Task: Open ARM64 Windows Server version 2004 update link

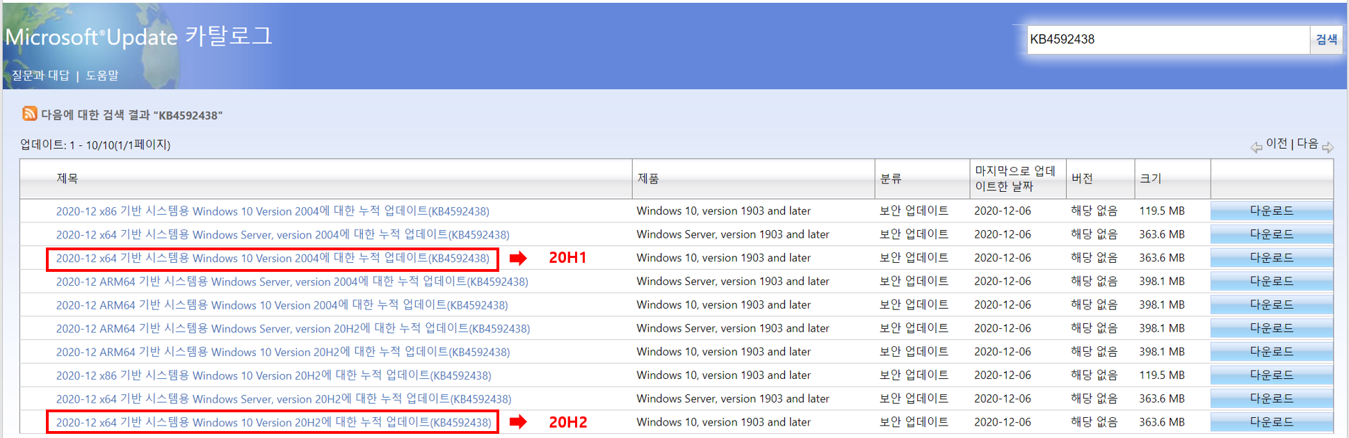Action: pyautogui.click(x=292, y=282)
